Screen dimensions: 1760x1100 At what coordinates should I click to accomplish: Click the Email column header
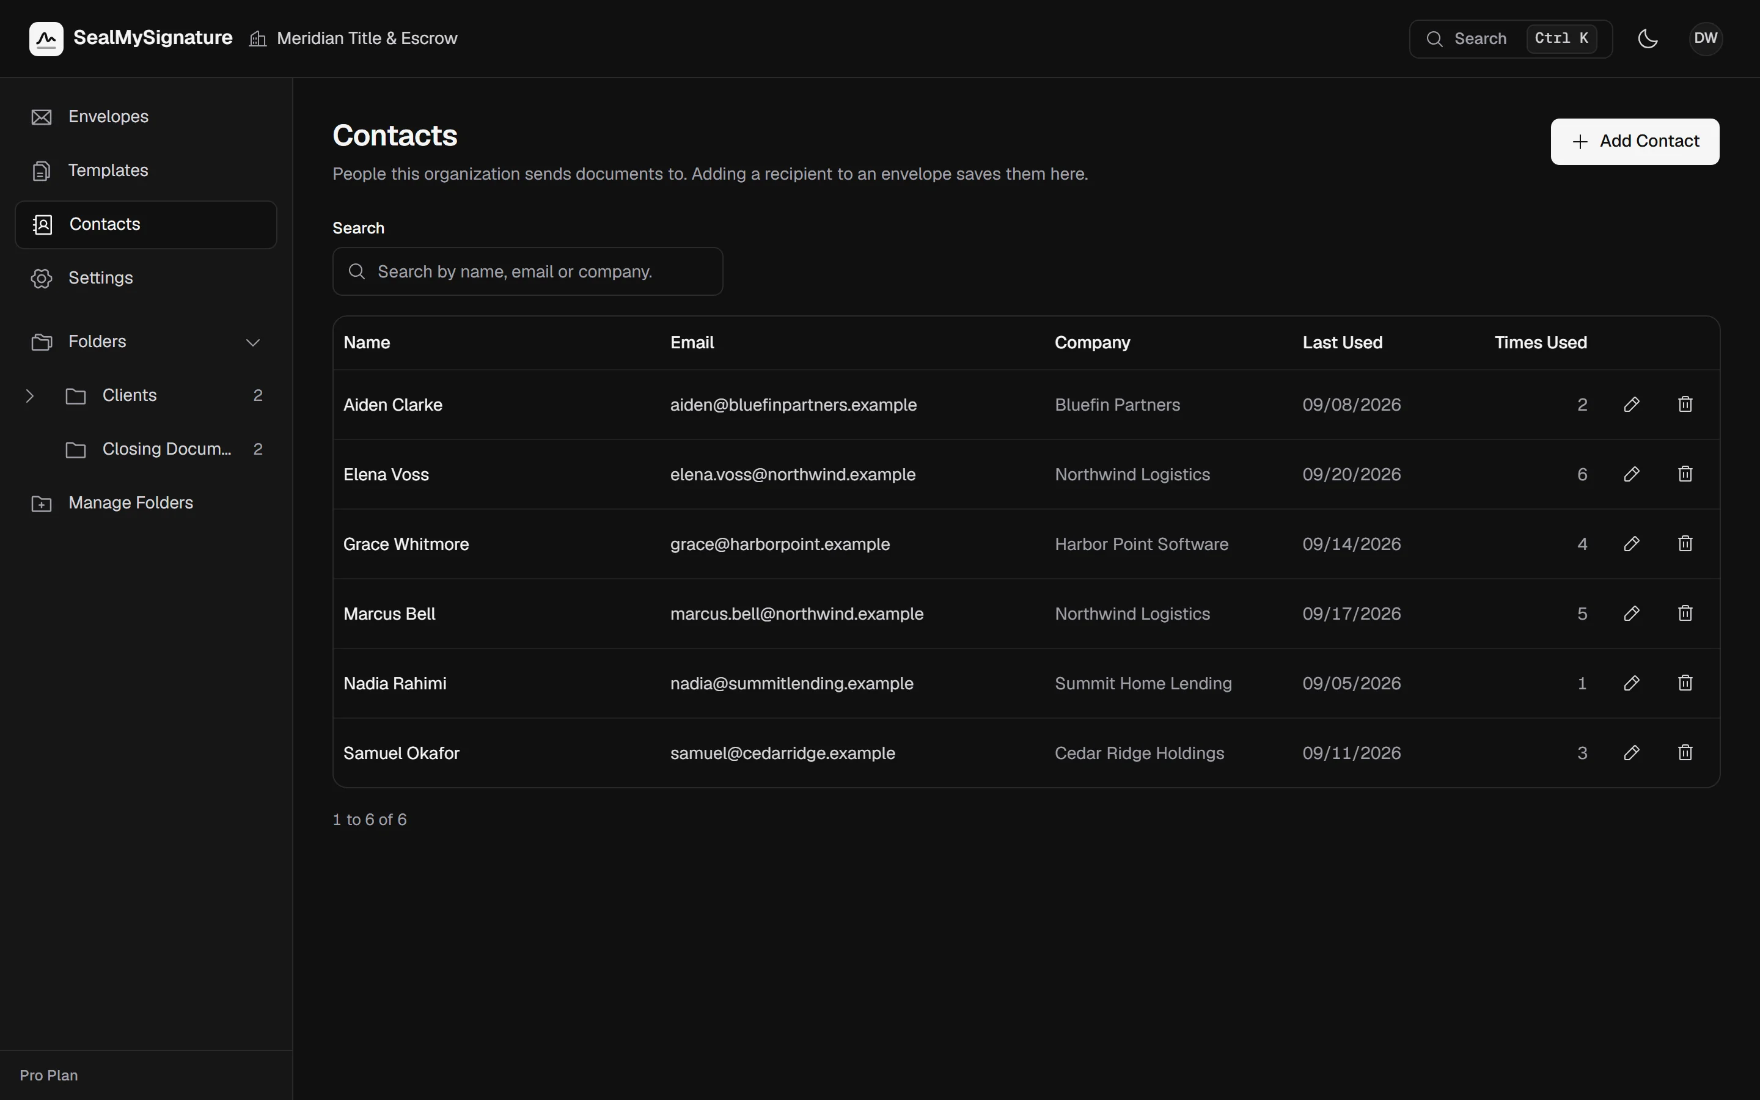692,343
